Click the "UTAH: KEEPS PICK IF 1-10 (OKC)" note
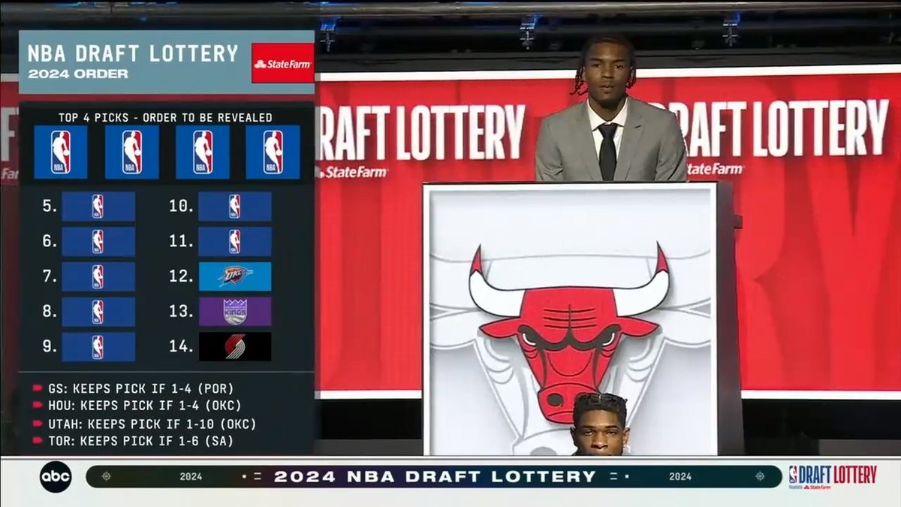Viewport: 901px width, 507px height. pos(153,424)
